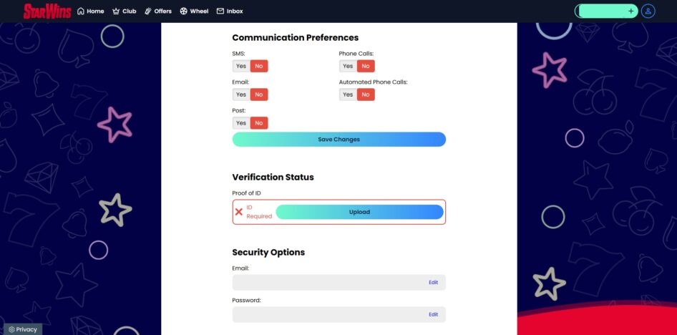Screen dimensions: 677x335
Task: Click the Save Changes button
Action: click(339, 140)
